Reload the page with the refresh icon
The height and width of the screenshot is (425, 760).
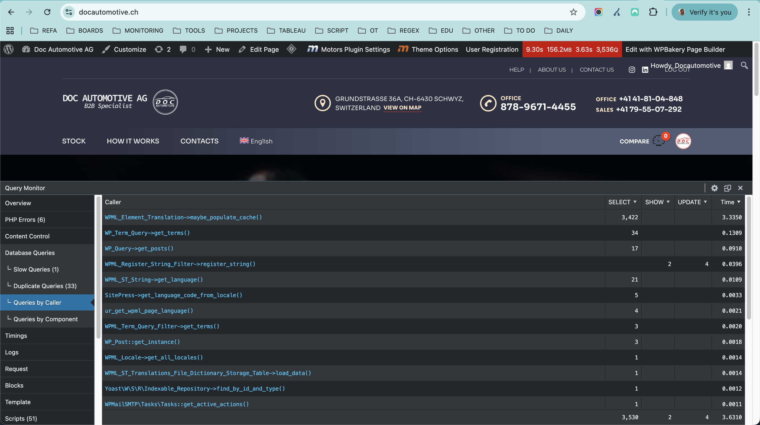(x=47, y=12)
